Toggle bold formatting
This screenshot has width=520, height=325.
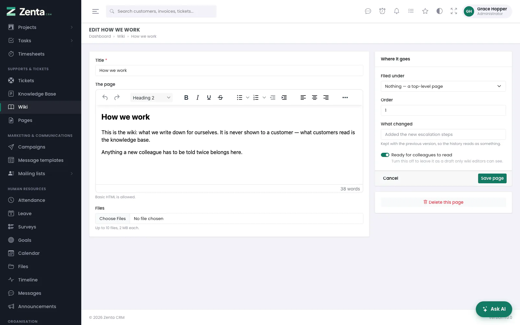[x=186, y=97]
